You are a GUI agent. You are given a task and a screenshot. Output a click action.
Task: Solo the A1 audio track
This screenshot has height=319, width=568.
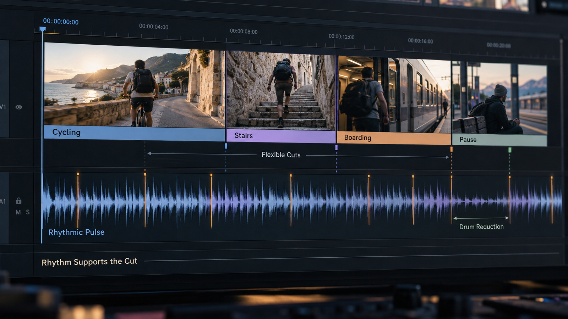pyautogui.click(x=28, y=212)
